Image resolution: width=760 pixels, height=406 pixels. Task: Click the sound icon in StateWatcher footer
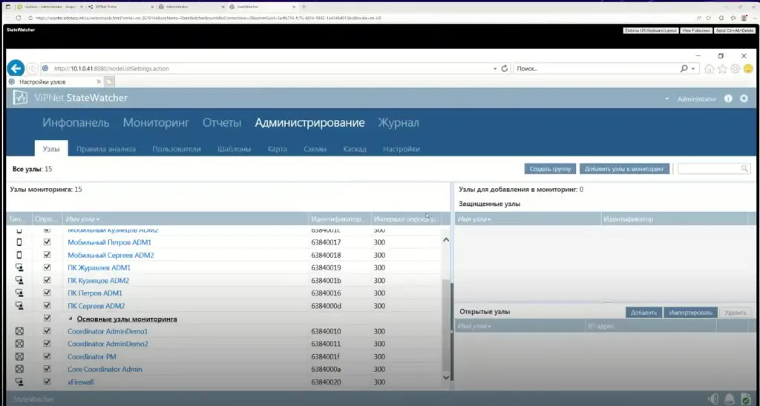coord(713,399)
